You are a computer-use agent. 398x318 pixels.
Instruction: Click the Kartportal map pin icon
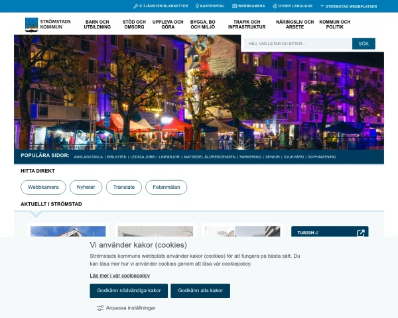[197, 6]
